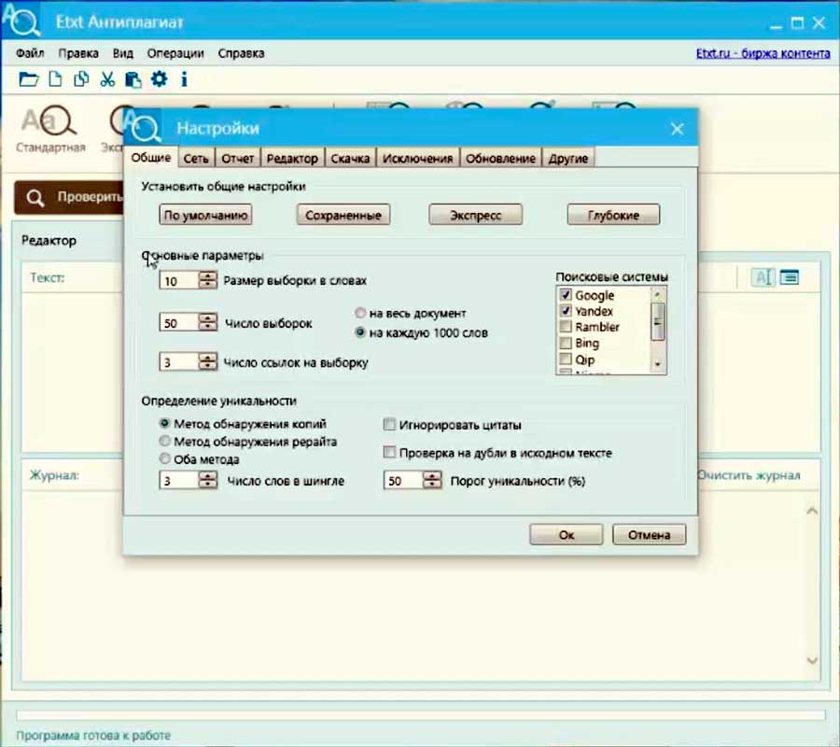The height and width of the screenshot is (747, 840).
Task: Check Проверка на дубли в исходном тексте
Action: click(x=389, y=453)
